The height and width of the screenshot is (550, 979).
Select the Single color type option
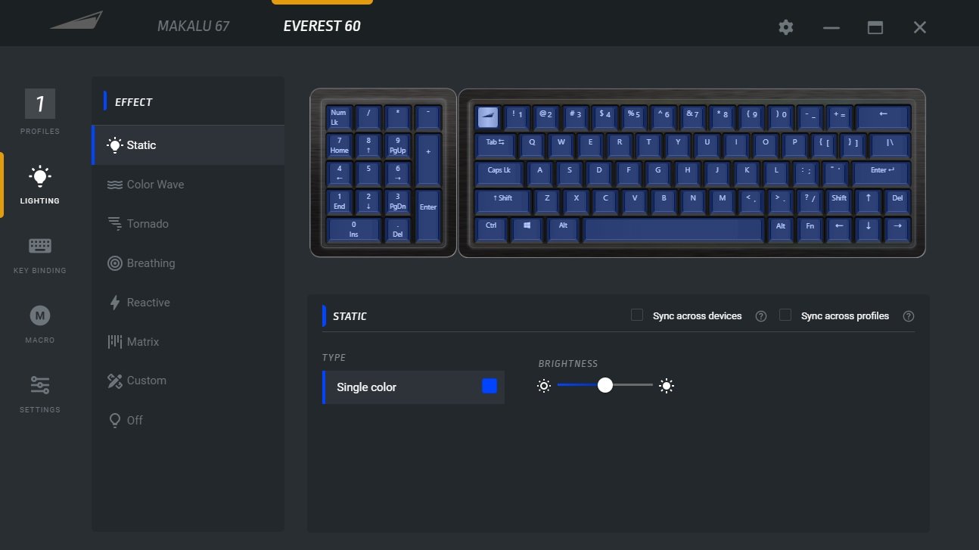(x=413, y=387)
